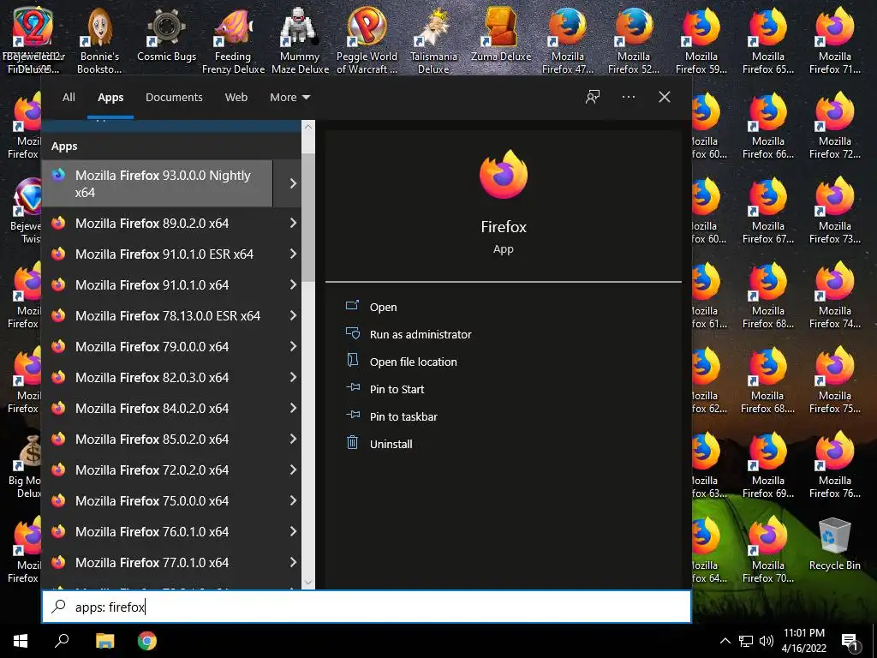Open Cosmic Bugs desktop shortcut

(x=166, y=34)
